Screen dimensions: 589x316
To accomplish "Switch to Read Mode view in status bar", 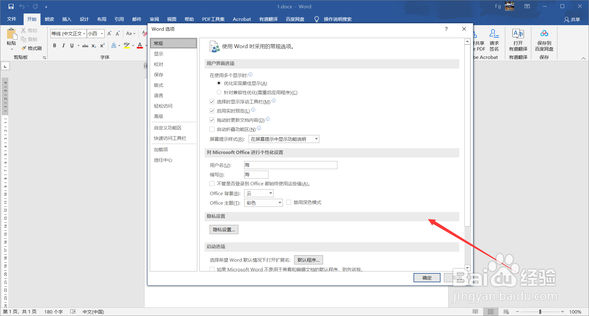I will (475, 312).
